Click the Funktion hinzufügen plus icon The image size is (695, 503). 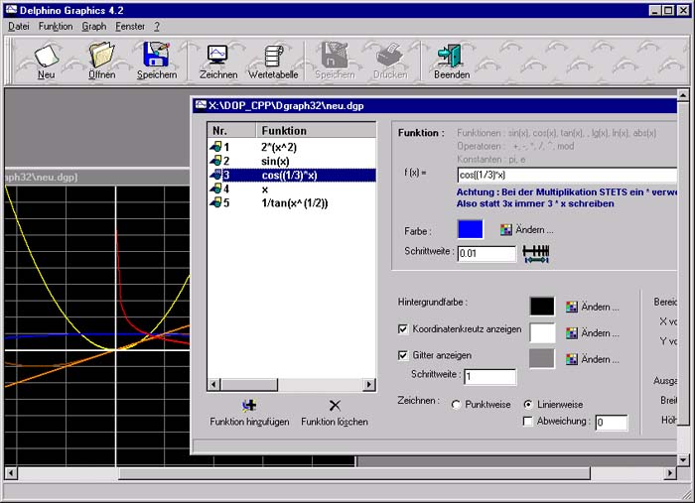tap(249, 405)
